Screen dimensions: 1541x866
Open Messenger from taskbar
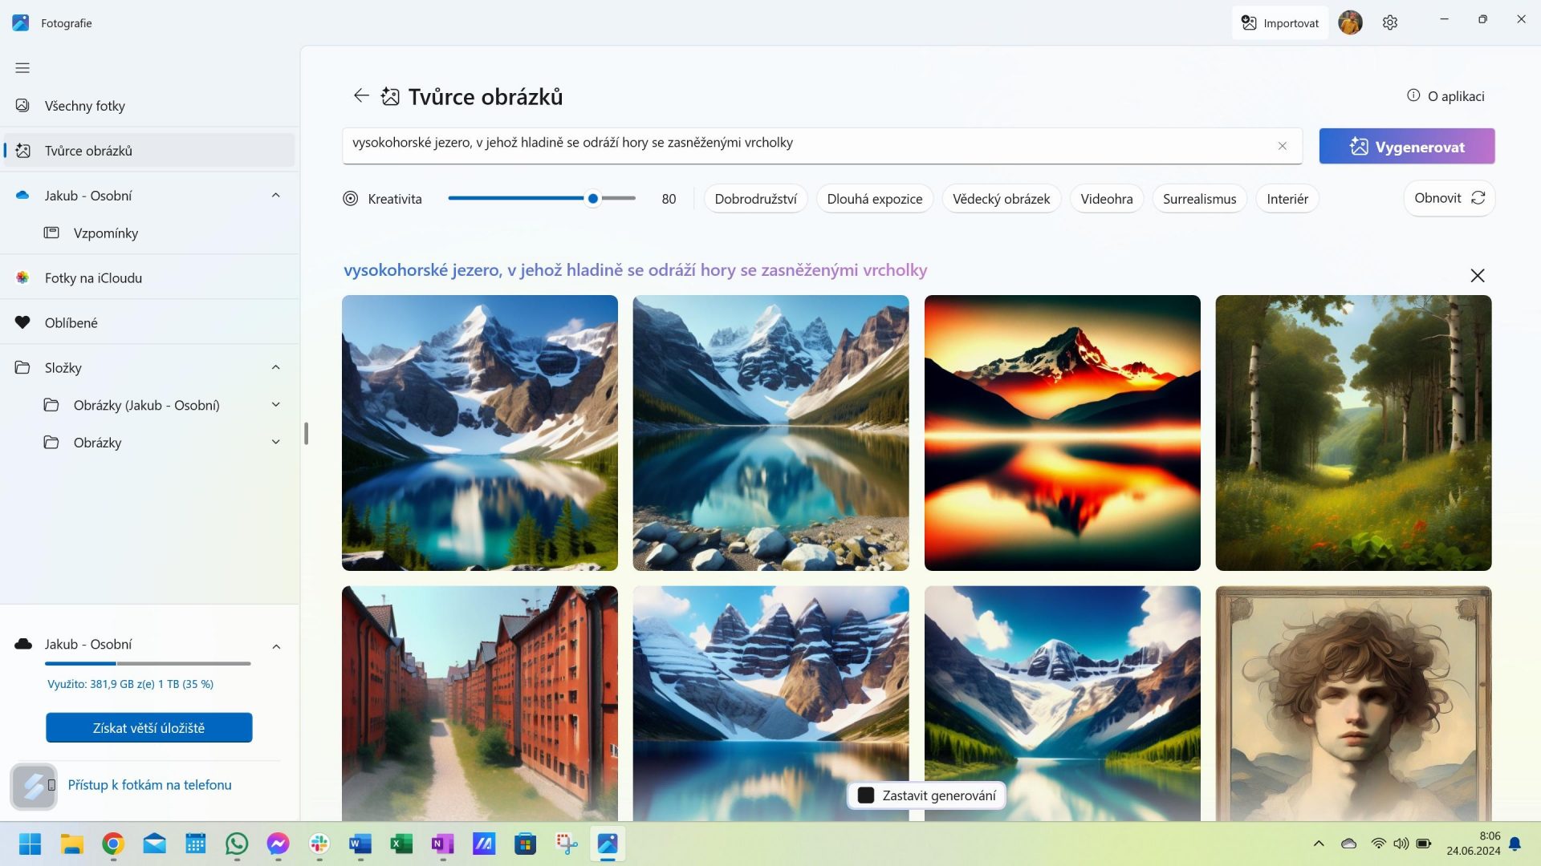[278, 844]
